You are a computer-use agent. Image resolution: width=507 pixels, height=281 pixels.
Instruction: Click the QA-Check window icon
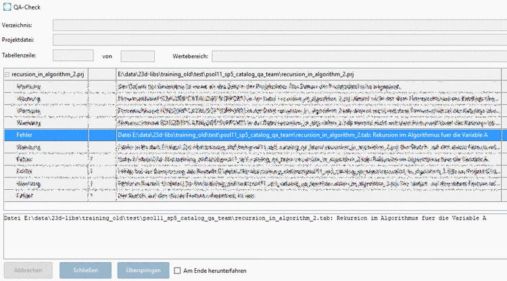click(7, 7)
